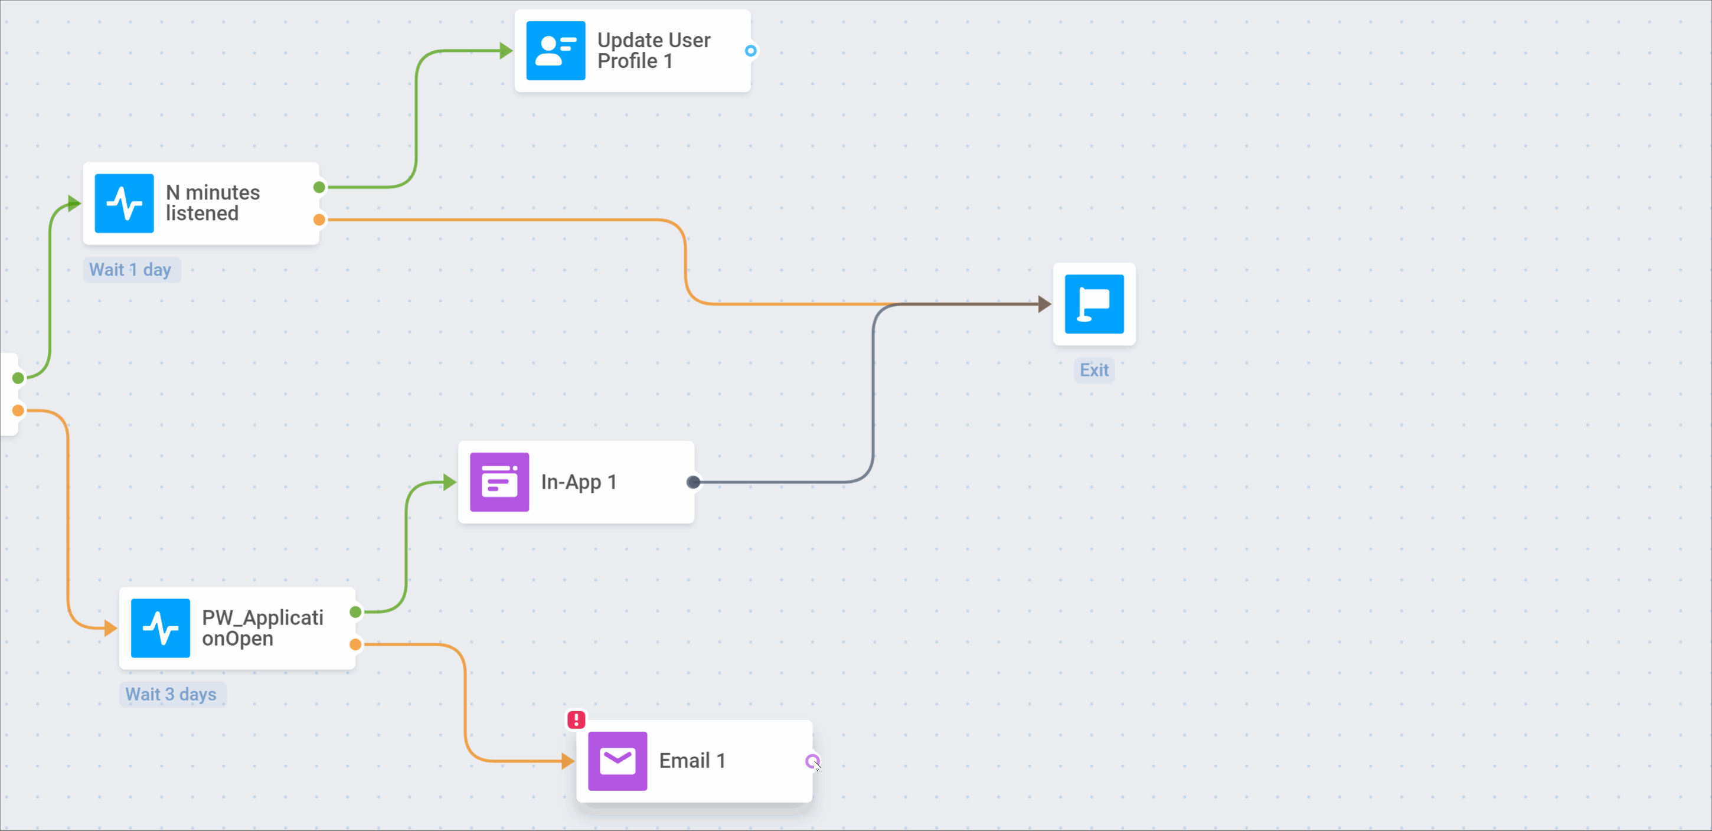Image resolution: width=1712 pixels, height=831 pixels.
Task: Click the green dot on left edge node
Action: (19, 378)
